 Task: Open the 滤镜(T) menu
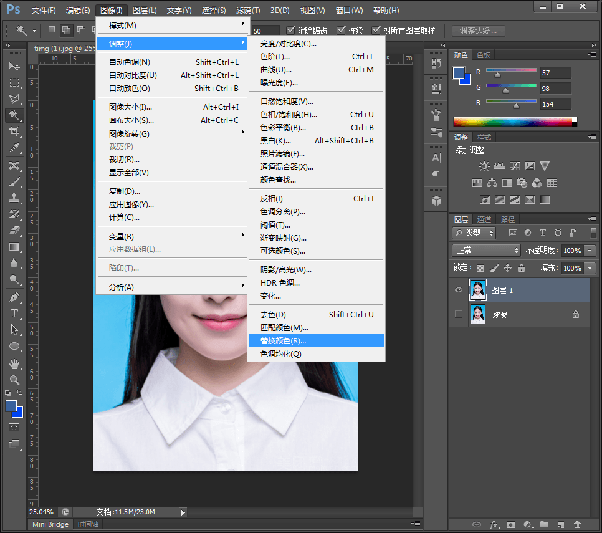247,11
